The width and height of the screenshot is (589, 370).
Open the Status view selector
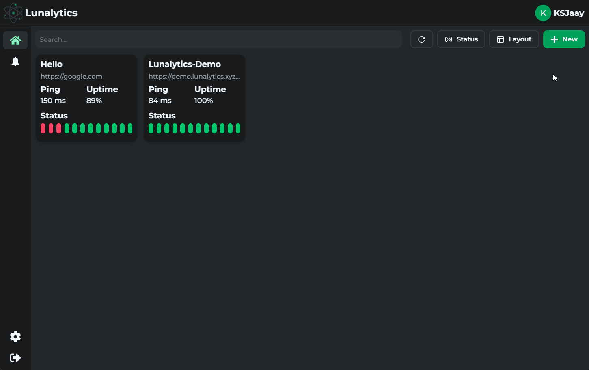tap(461, 39)
